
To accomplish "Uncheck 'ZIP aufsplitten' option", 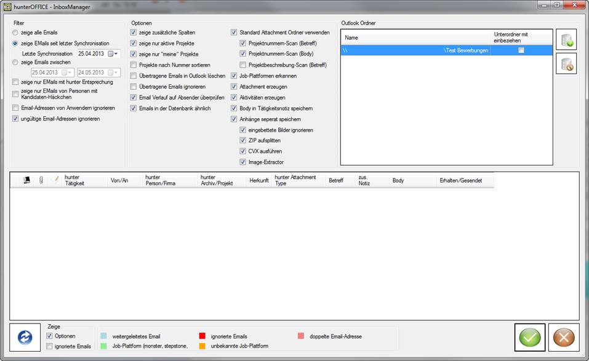I will click(x=243, y=141).
